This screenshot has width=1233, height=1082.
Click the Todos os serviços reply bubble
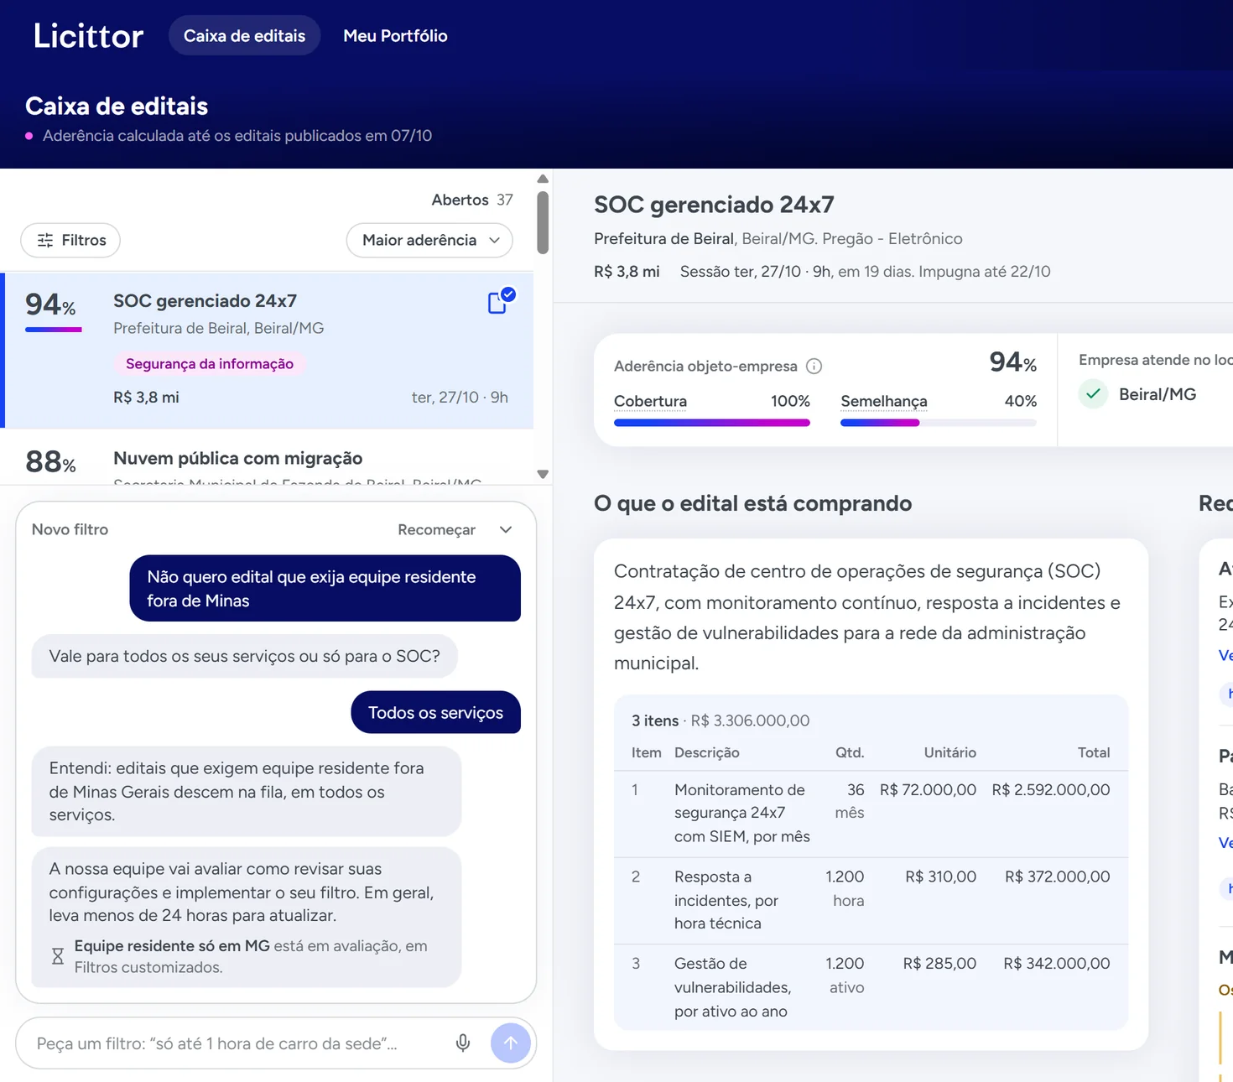[x=435, y=712]
